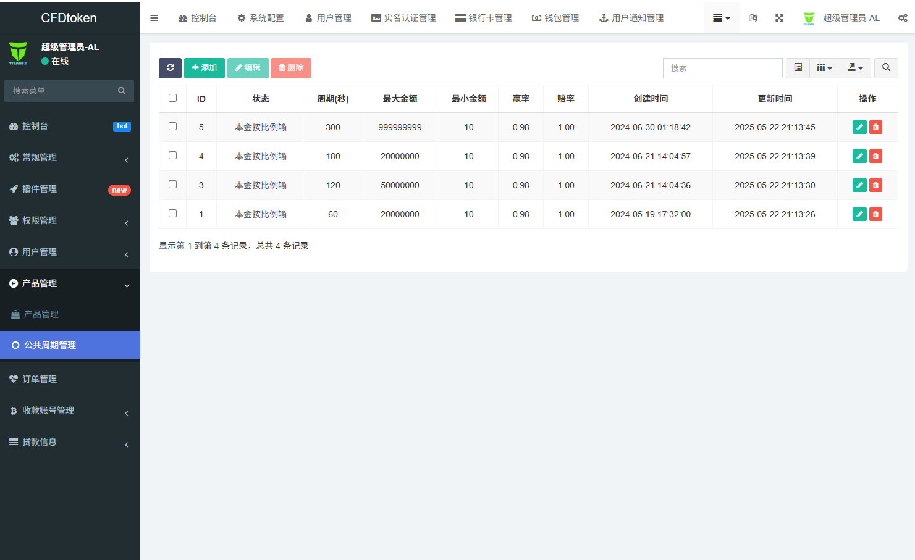Click the refresh icon above the table
The width and height of the screenshot is (915, 560).
(x=170, y=68)
